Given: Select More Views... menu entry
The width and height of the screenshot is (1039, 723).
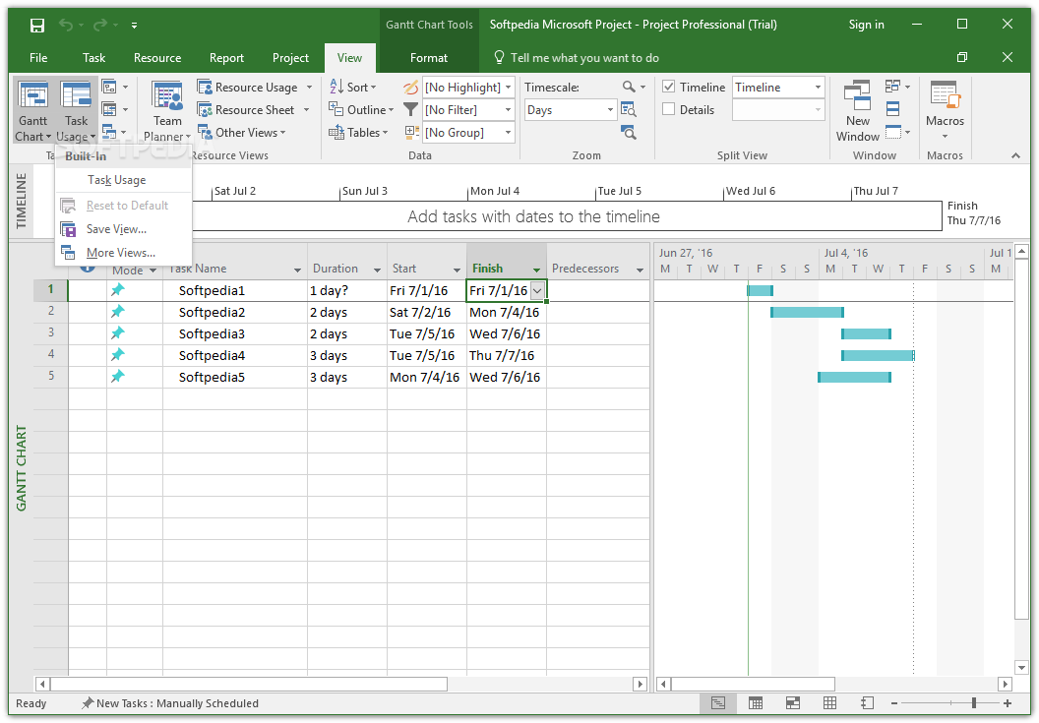Looking at the screenshot, I should (121, 253).
